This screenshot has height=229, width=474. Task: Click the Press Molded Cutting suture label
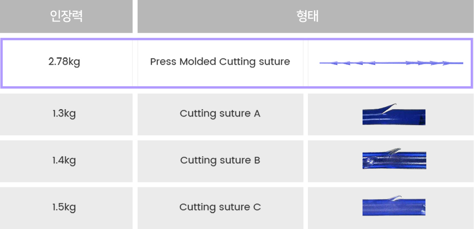click(220, 62)
